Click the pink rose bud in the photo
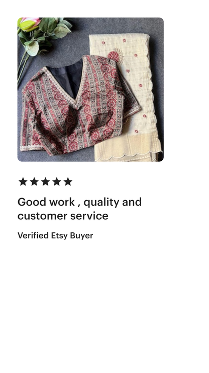The height and width of the screenshot is (373, 209). 29,24
